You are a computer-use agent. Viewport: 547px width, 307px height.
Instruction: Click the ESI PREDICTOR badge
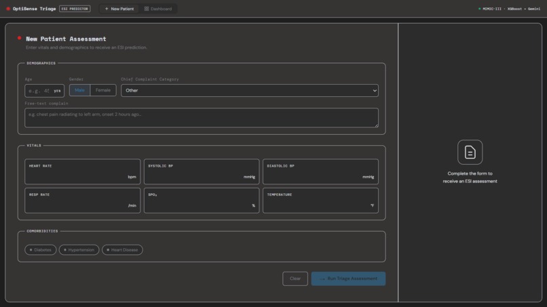75,9
